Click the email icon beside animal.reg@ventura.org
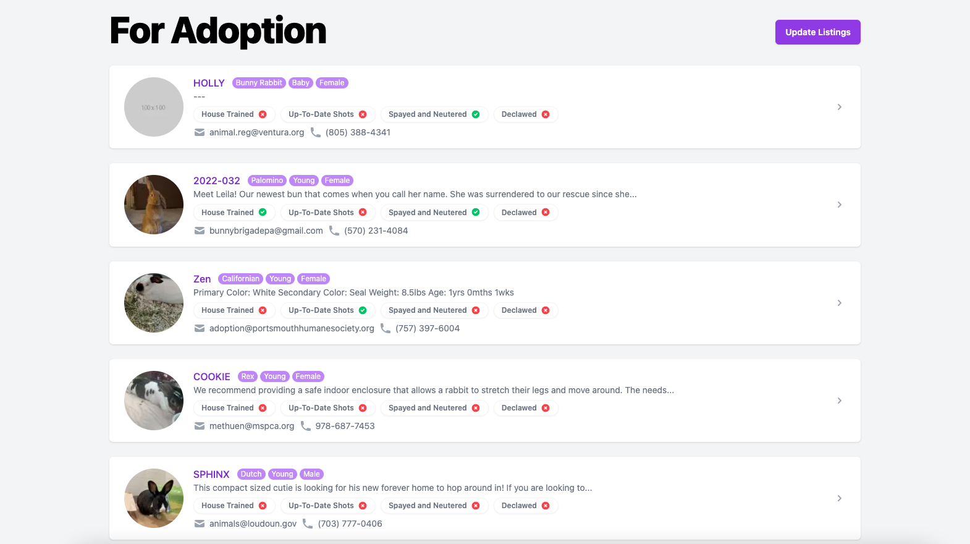 click(200, 132)
